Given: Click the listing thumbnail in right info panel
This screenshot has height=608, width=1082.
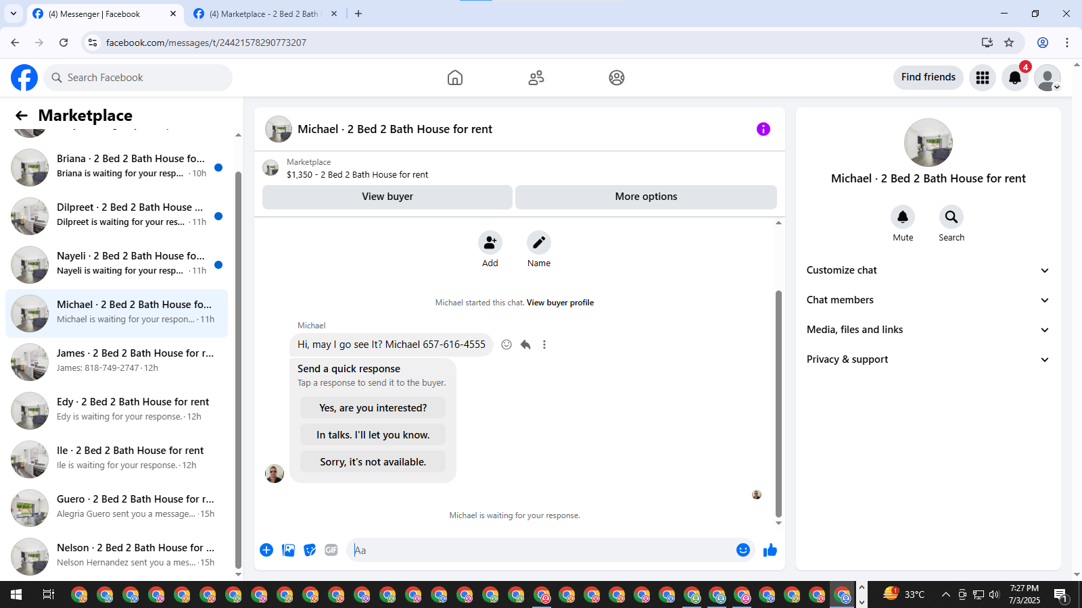Looking at the screenshot, I should [928, 143].
